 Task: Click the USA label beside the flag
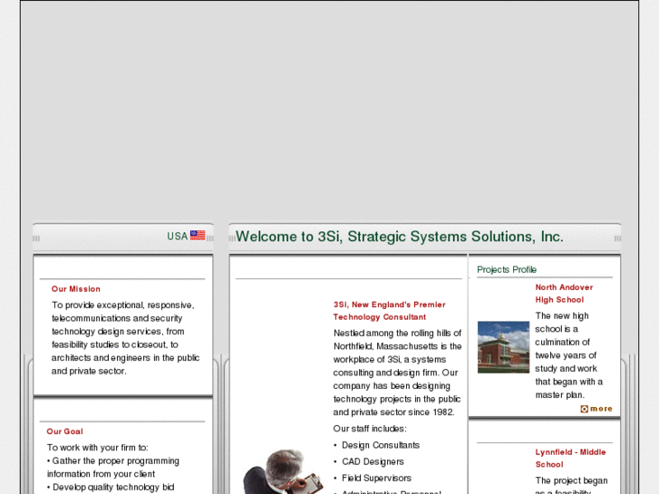click(177, 237)
